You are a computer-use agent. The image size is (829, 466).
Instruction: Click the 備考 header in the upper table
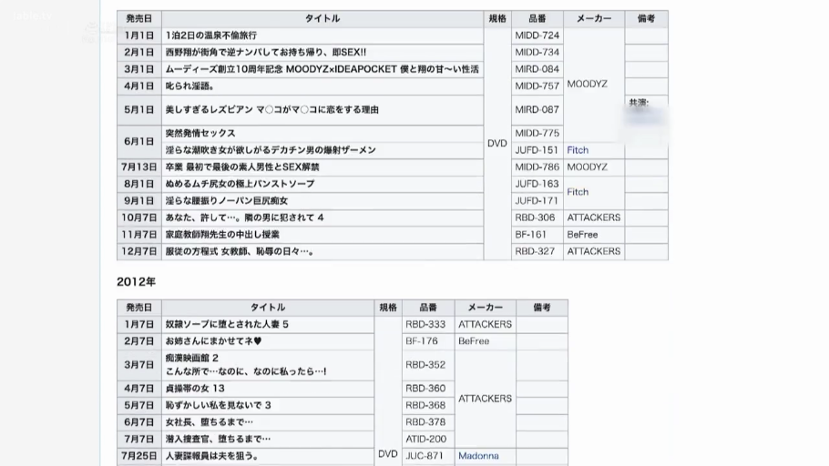click(646, 18)
